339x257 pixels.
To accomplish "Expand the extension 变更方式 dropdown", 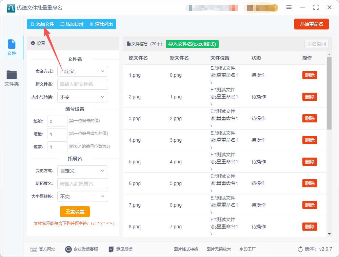I will [x=82, y=171].
